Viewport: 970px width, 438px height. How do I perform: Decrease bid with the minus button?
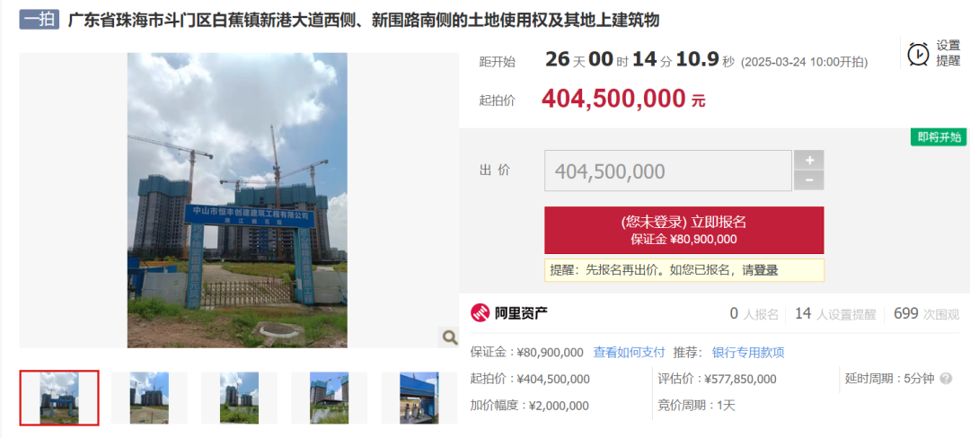point(809,180)
